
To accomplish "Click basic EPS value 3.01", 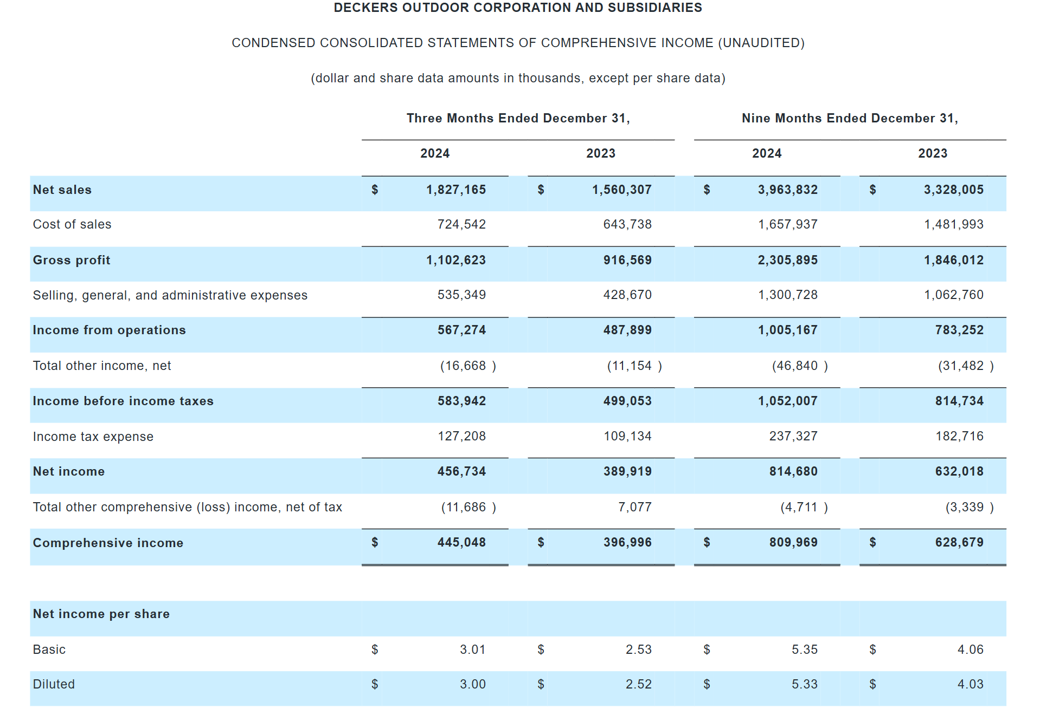I will click(473, 649).
